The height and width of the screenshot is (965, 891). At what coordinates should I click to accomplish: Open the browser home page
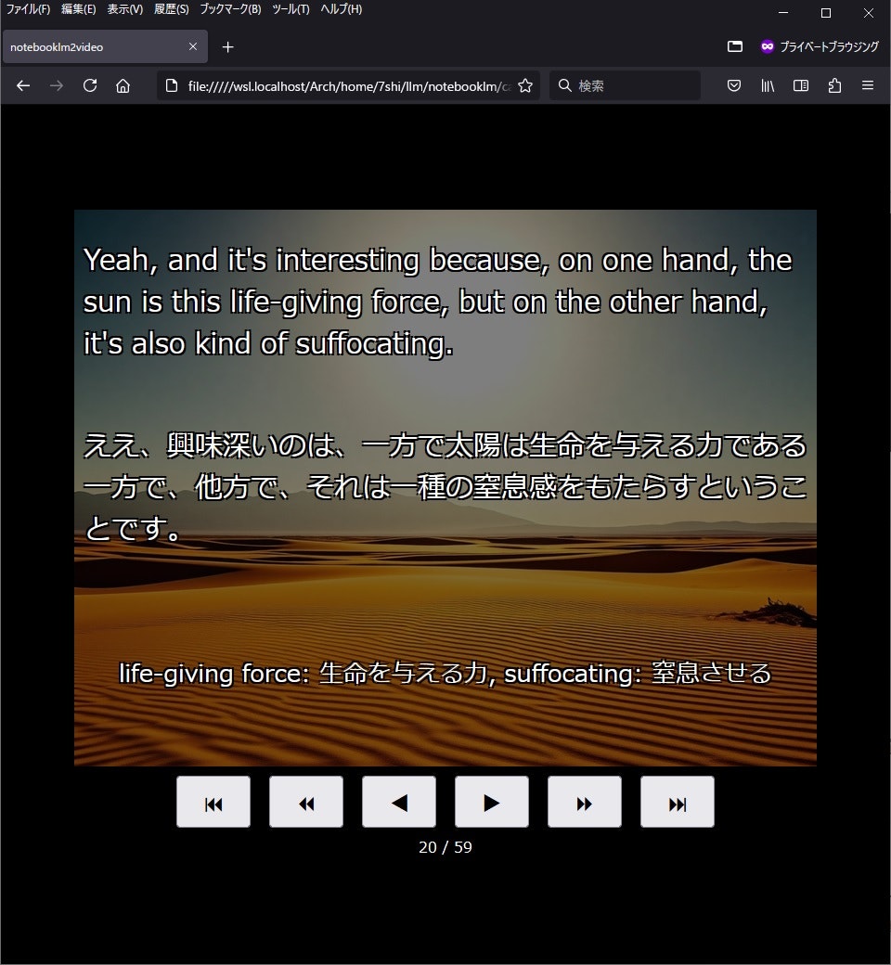[x=123, y=85]
